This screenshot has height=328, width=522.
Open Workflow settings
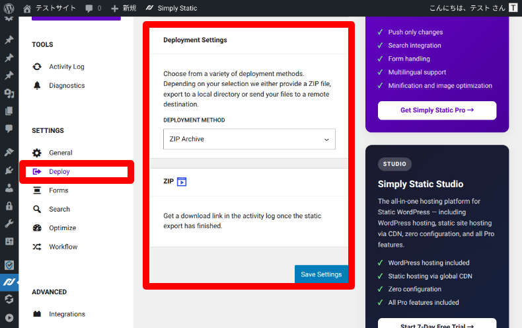click(63, 247)
